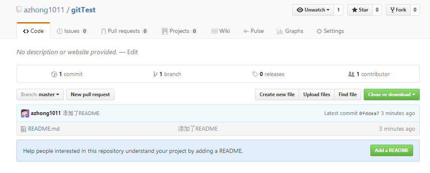Click the Upload files button
This screenshot has width=430, height=173.
click(x=316, y=95)
